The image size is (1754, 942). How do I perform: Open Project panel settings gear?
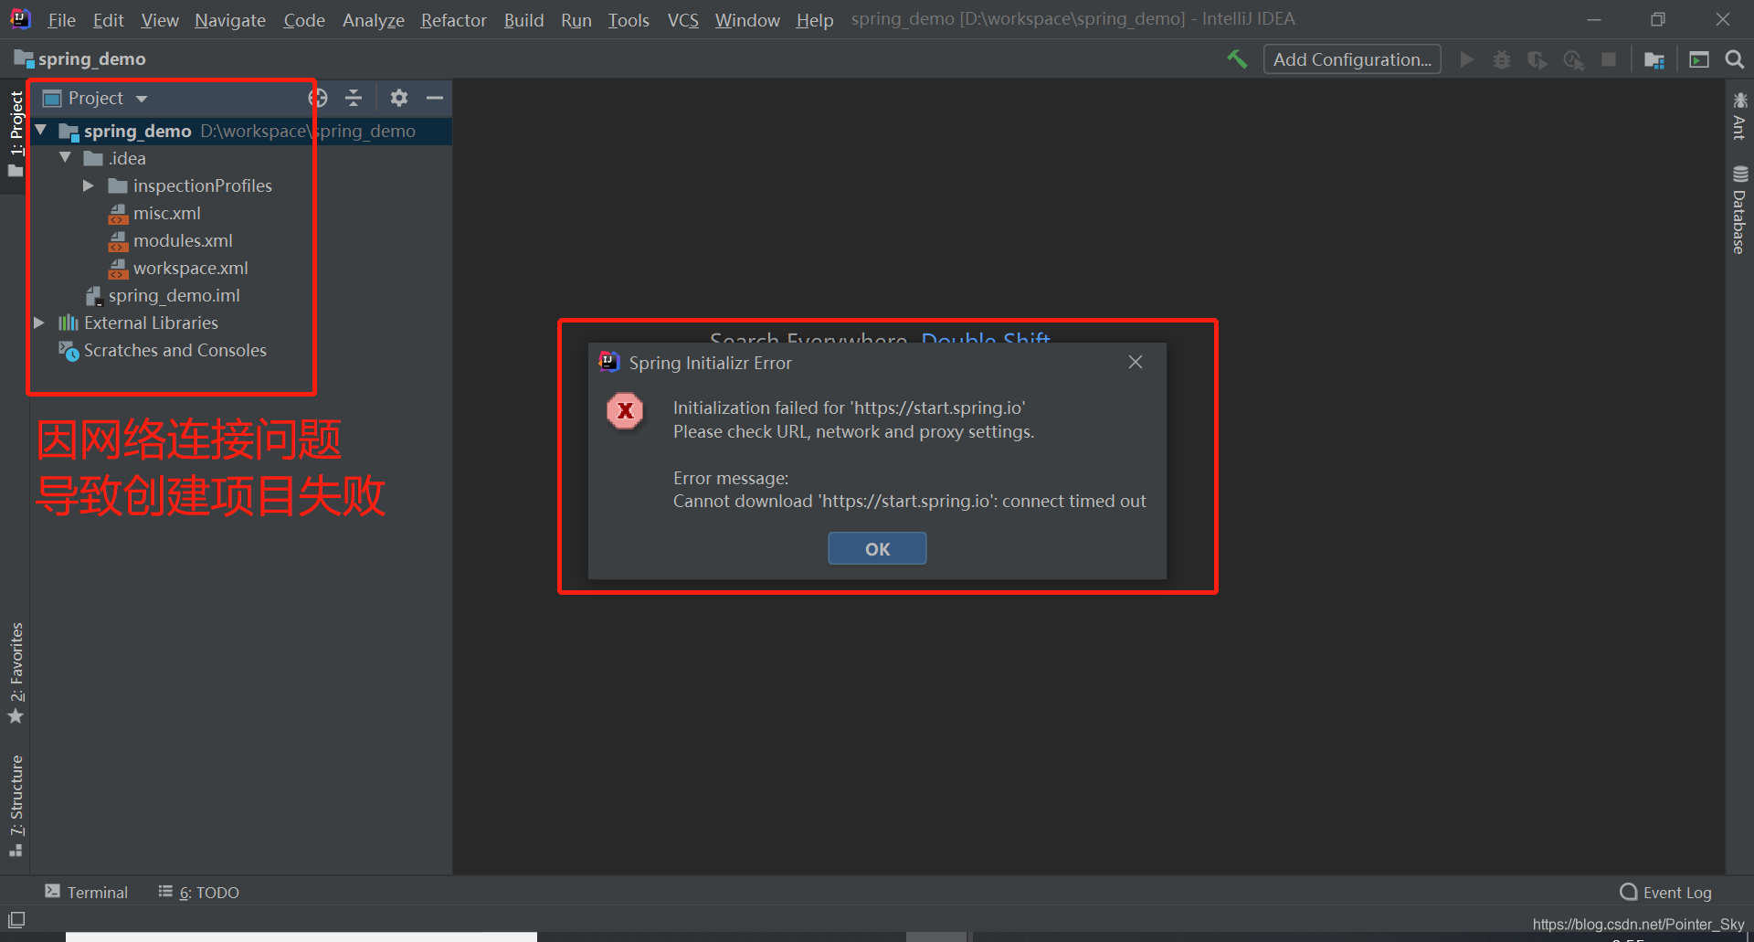point(399,98)
